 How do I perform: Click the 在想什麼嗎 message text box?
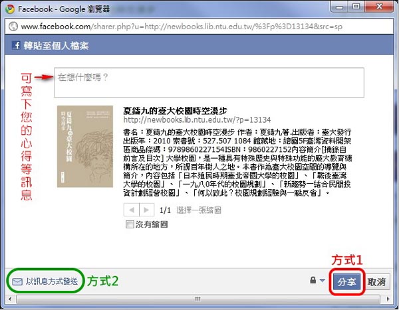(x=209, y=82)
